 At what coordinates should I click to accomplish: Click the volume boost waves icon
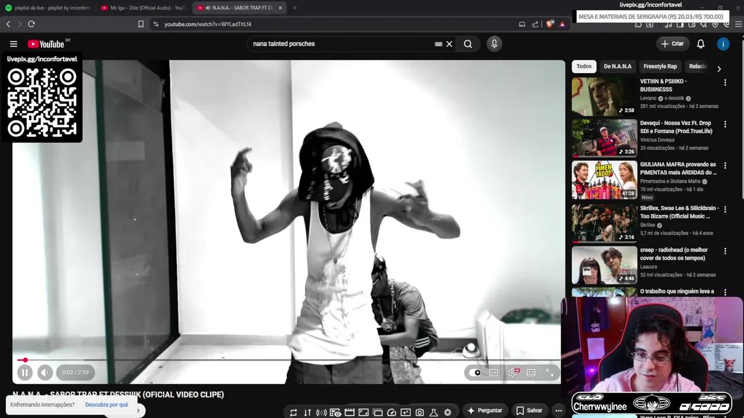[321, 413]
